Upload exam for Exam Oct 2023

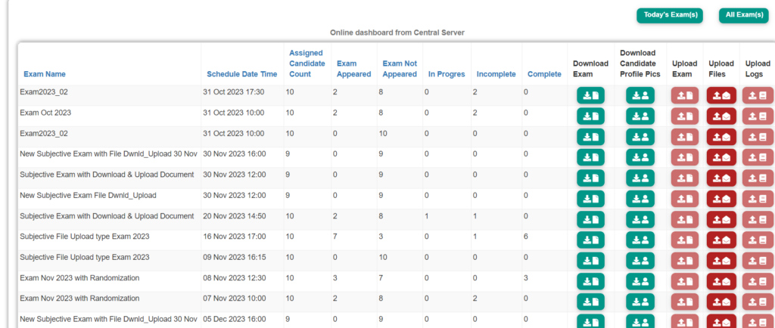(x=684, y=116)
